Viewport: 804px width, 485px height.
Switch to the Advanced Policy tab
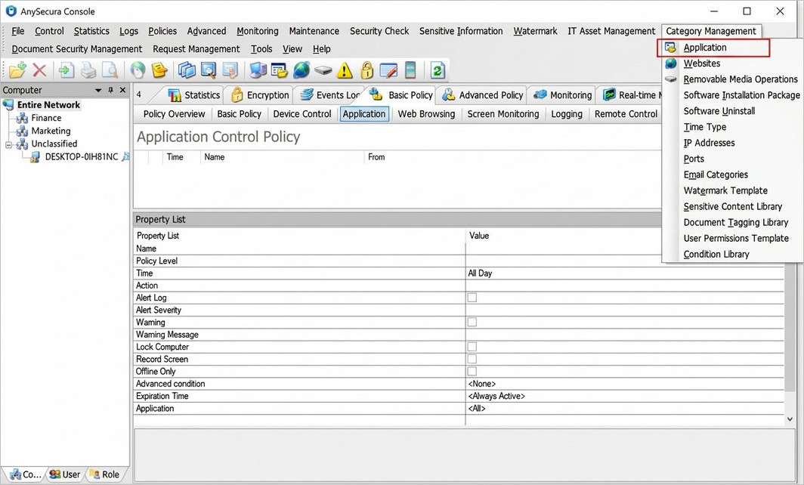[x=483, y=95]
